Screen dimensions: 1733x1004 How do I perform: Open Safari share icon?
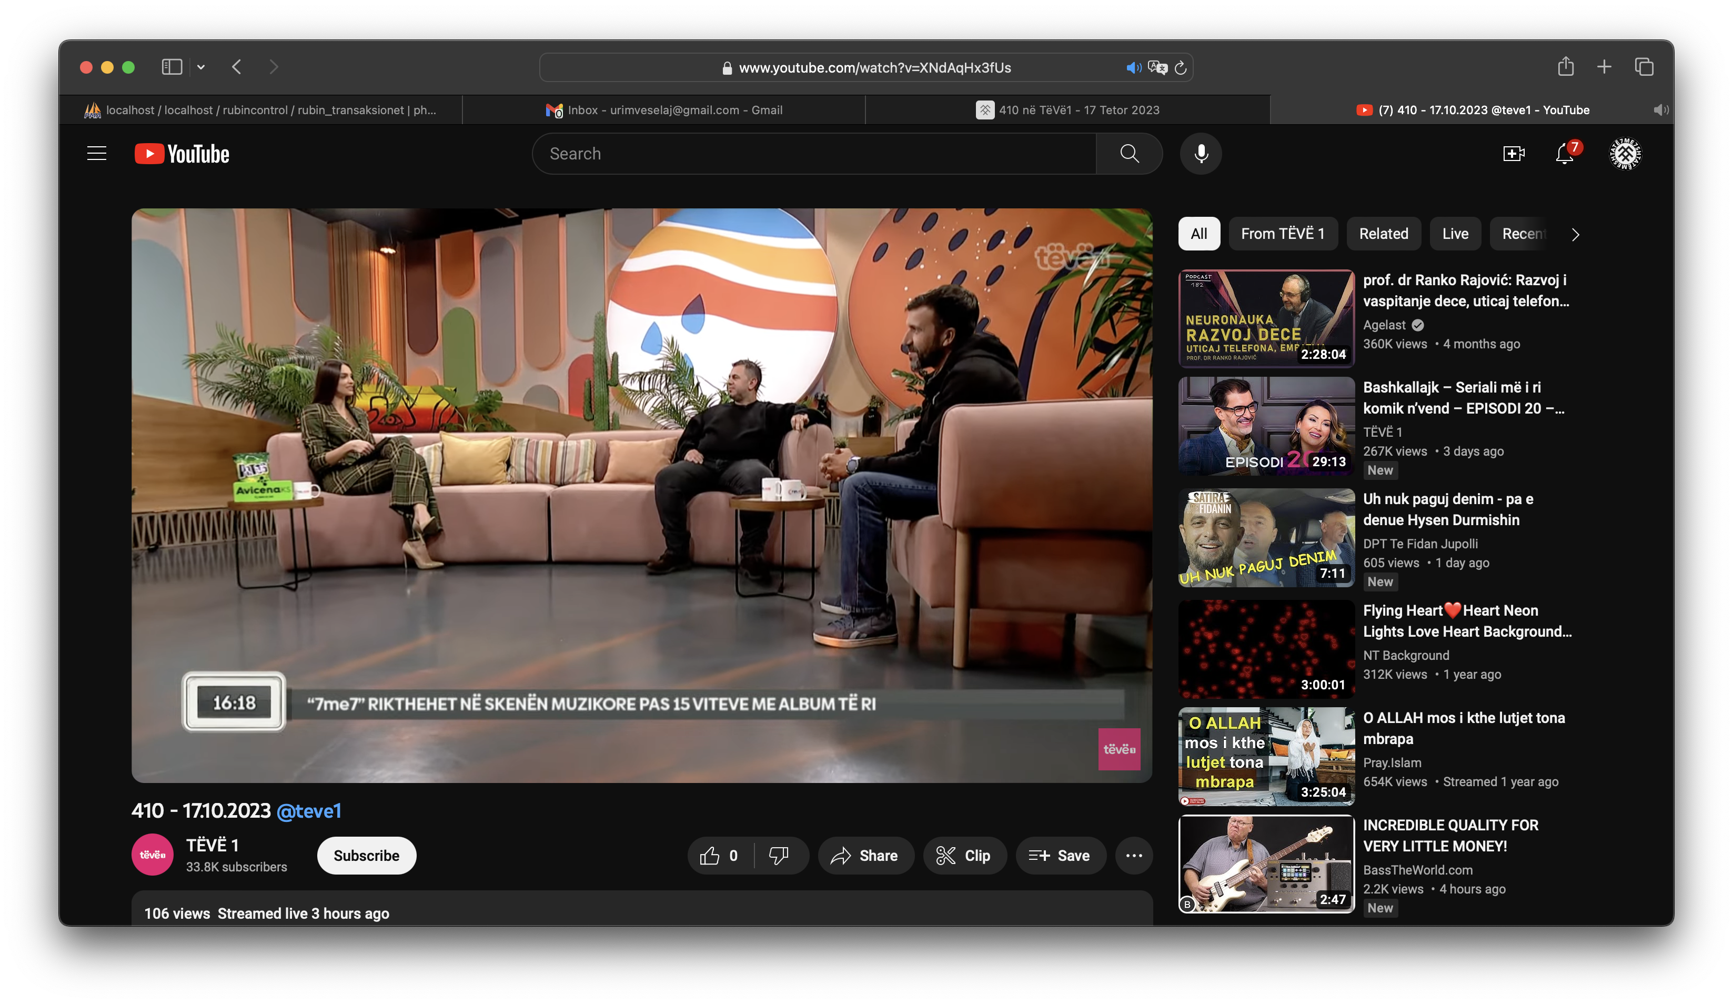click(1566, 66)
